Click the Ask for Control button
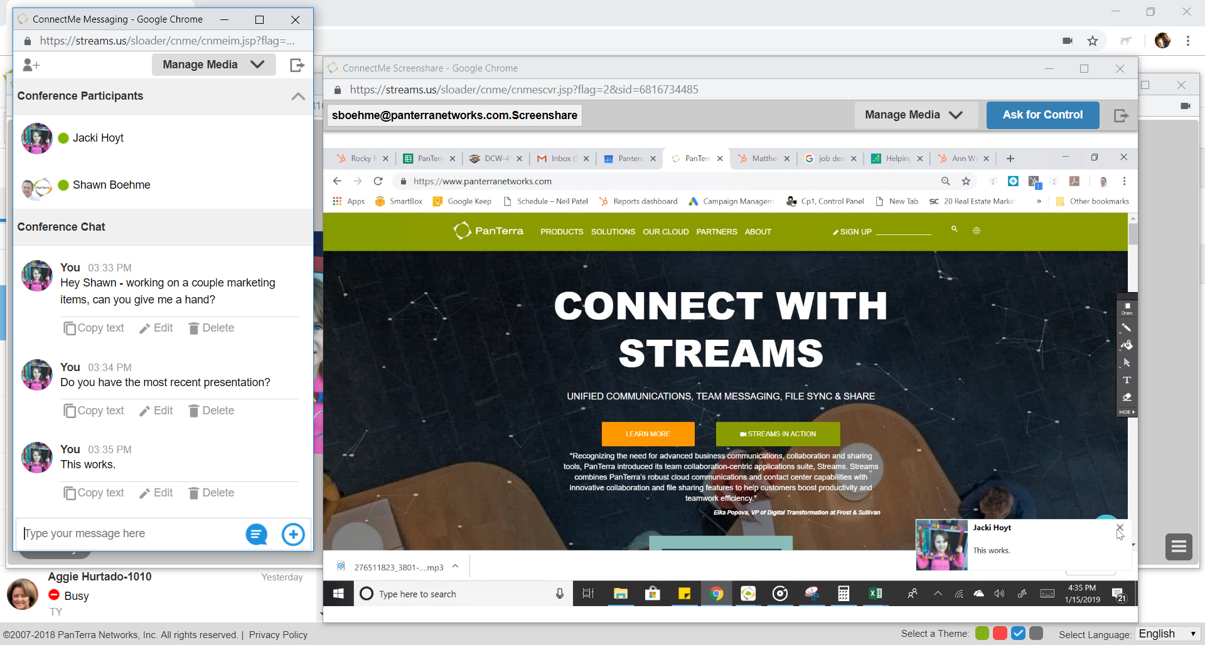Image resolution: width=1205 pixels, height=645 pixels. [1042, 115]
